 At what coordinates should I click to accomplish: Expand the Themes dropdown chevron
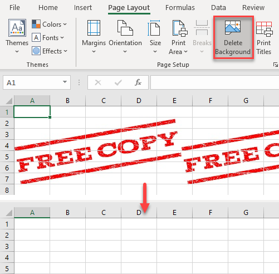(x=17, y=51)
